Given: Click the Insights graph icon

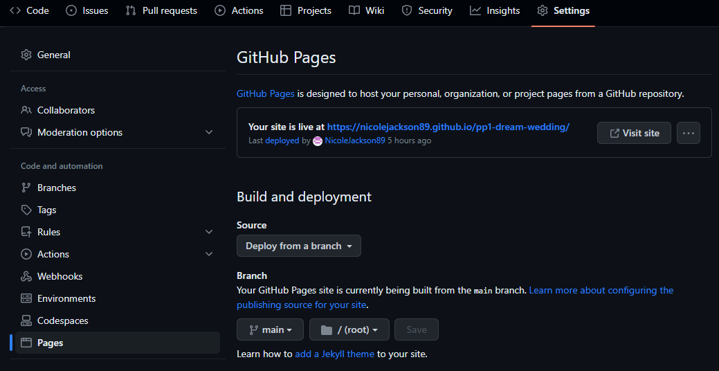Looking at the screenshot, I should point(475,10).
